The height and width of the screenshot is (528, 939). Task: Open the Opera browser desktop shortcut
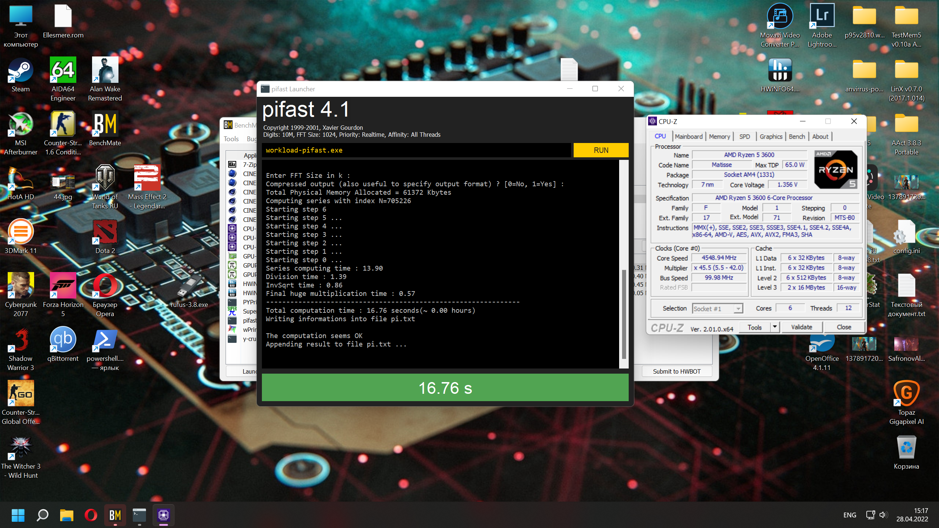click(x=105, y=294)
